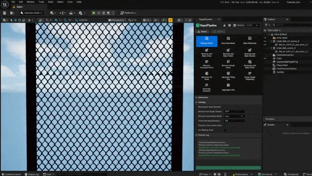Select Generate Tiling UVs tool
The width and height of the screenshot is (312, 176).
tap(228, 76)
